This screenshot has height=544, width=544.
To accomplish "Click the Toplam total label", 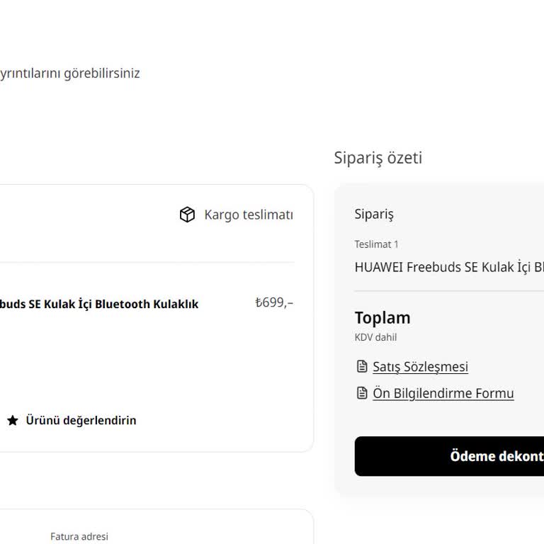I will click(x=382, y=318).
